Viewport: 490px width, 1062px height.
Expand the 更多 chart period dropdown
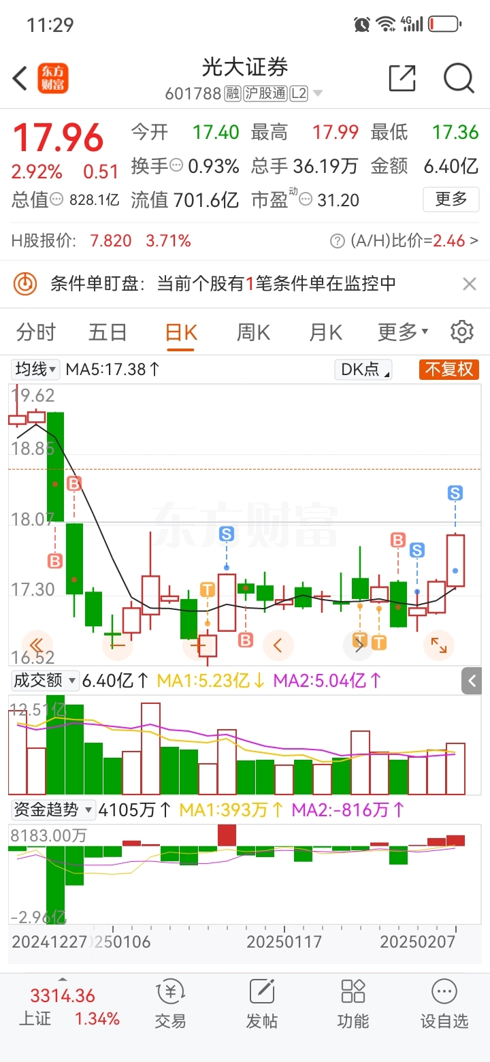403,332
